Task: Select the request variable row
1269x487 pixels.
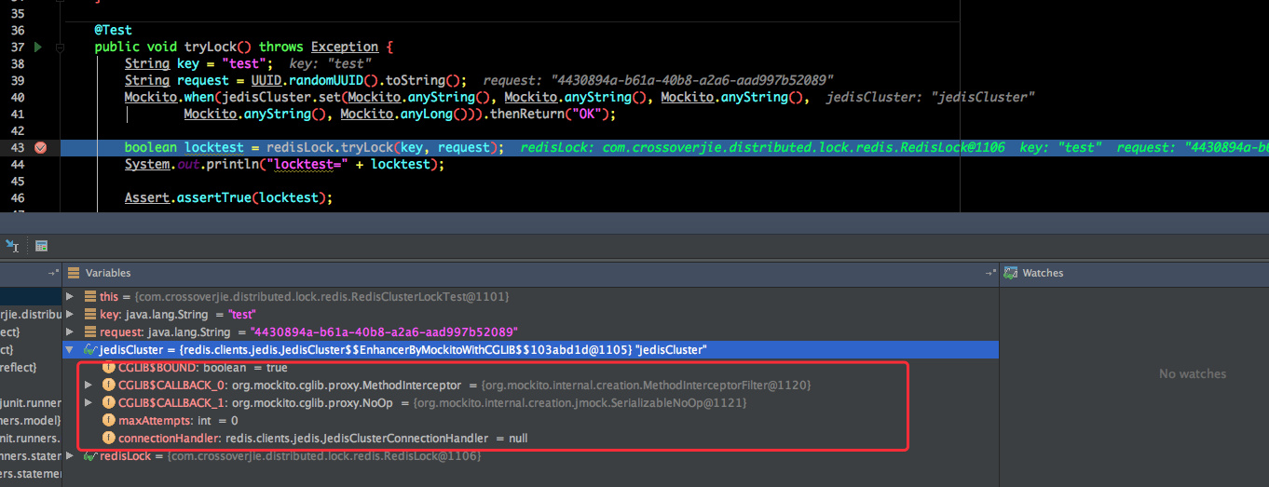Action: (532, 331)
